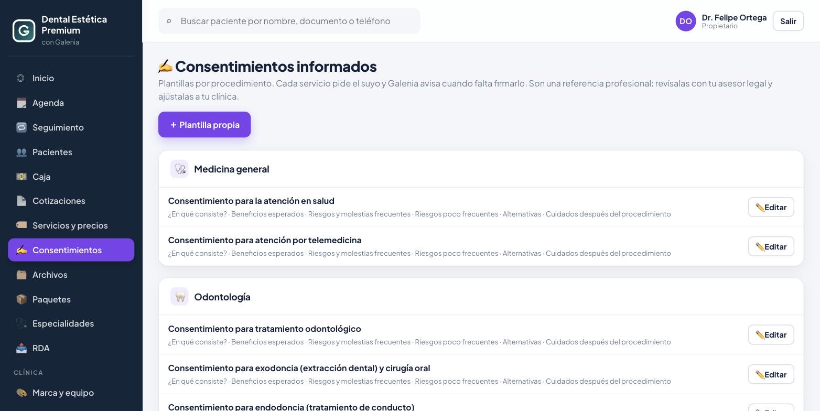Screen dimensions: 820x411
Task: Click the Servicios y precios tag icon
Action: pyautogui.click(x=21, y=225)
